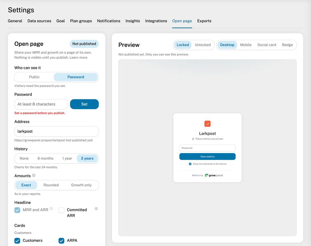This screenshot has height=246, width=311.
Task: Go to the Exports tab
Action: (x=204, y=21)
